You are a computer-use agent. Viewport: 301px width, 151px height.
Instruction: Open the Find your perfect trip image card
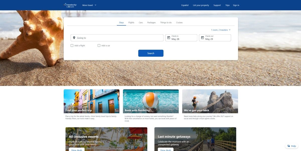click(x=92, y=101)
